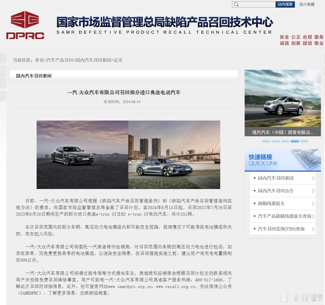Open 国内汽车召回新闻 quick link
The width and height of the screenshot is (325, 305).
coord(276,178)
